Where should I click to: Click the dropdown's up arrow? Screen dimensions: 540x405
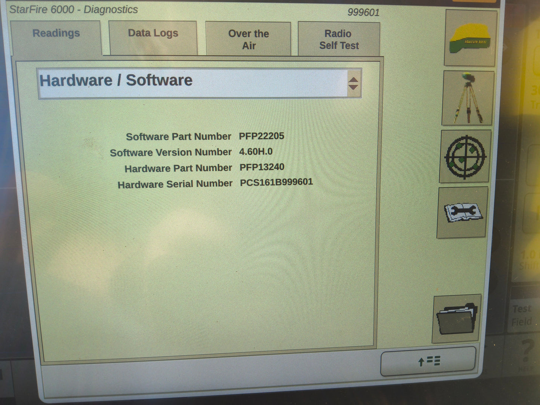(x=354, y=79)
